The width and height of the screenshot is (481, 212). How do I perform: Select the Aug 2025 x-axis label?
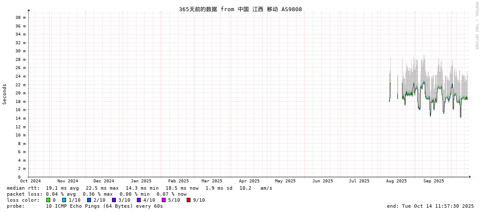coord(396,181)
